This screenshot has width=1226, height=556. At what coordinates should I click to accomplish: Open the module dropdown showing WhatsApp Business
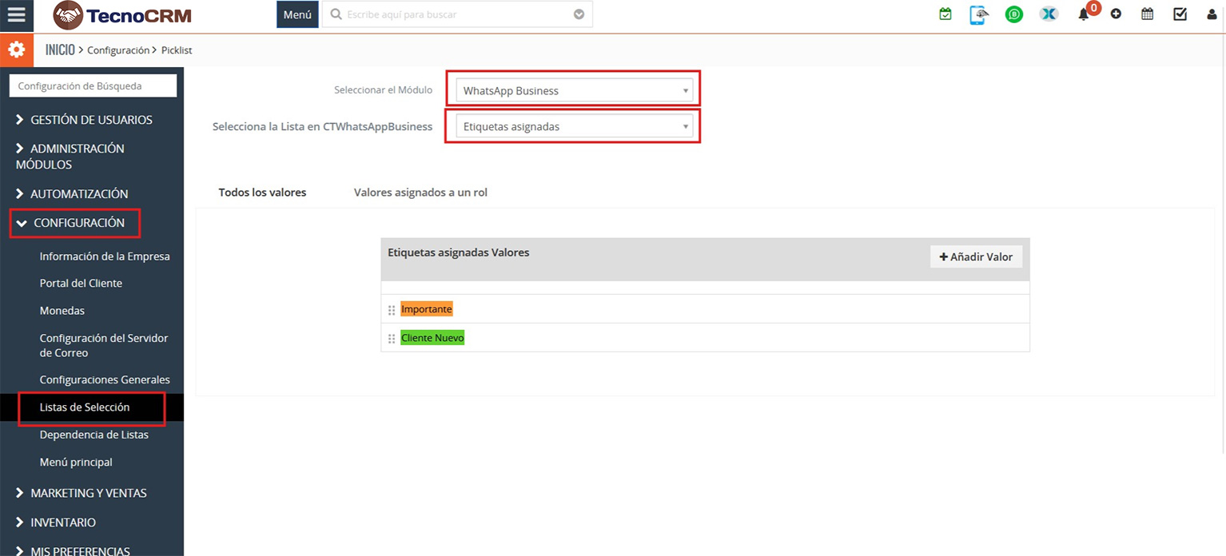click(573, 91)
